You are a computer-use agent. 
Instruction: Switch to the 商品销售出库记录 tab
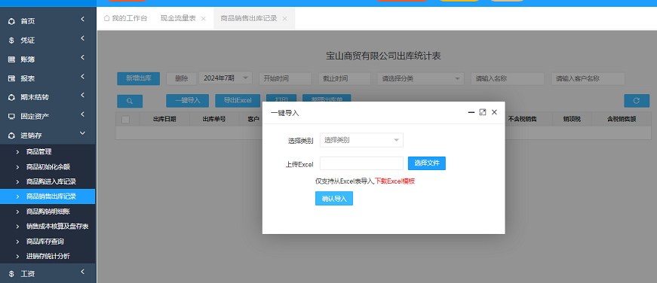pos(249,18)
